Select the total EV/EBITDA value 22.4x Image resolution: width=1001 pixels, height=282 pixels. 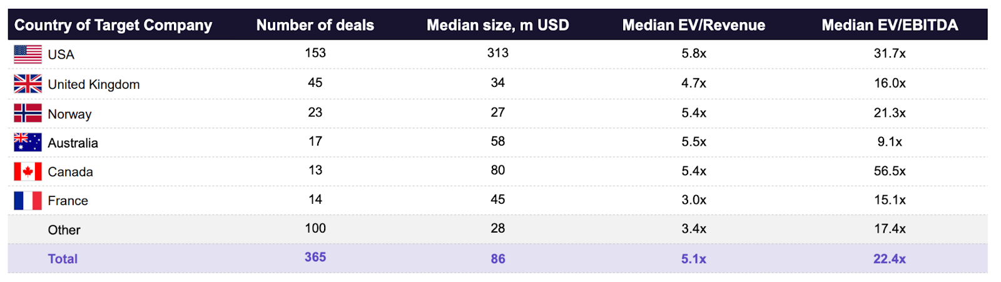(x=890, y=259)
